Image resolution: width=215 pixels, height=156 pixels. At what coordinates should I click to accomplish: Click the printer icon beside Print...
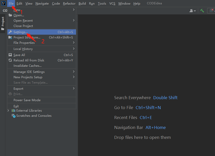pos(10,94)
